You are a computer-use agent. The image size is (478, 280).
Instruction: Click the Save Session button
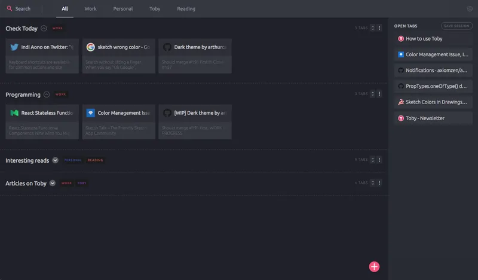coord(456,26)
